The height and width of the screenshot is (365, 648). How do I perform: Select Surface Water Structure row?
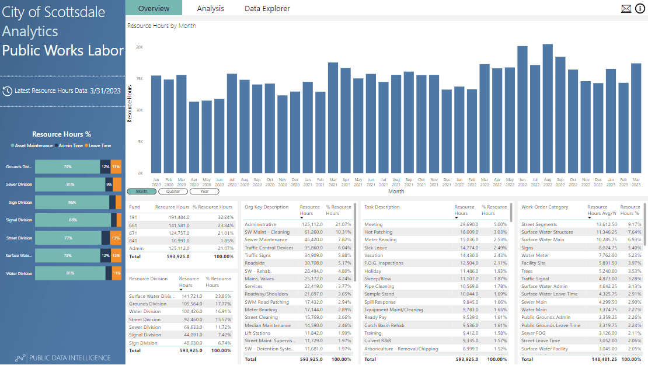pos(581,232)
